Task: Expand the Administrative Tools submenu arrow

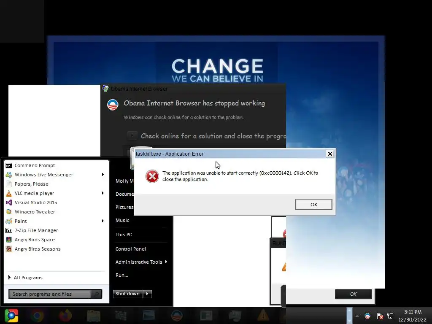Action: pos(166,262)
